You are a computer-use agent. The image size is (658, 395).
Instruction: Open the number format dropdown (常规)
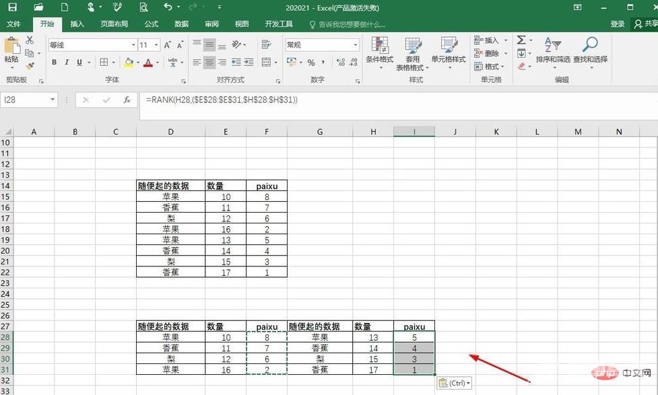(x=356, y=45)
